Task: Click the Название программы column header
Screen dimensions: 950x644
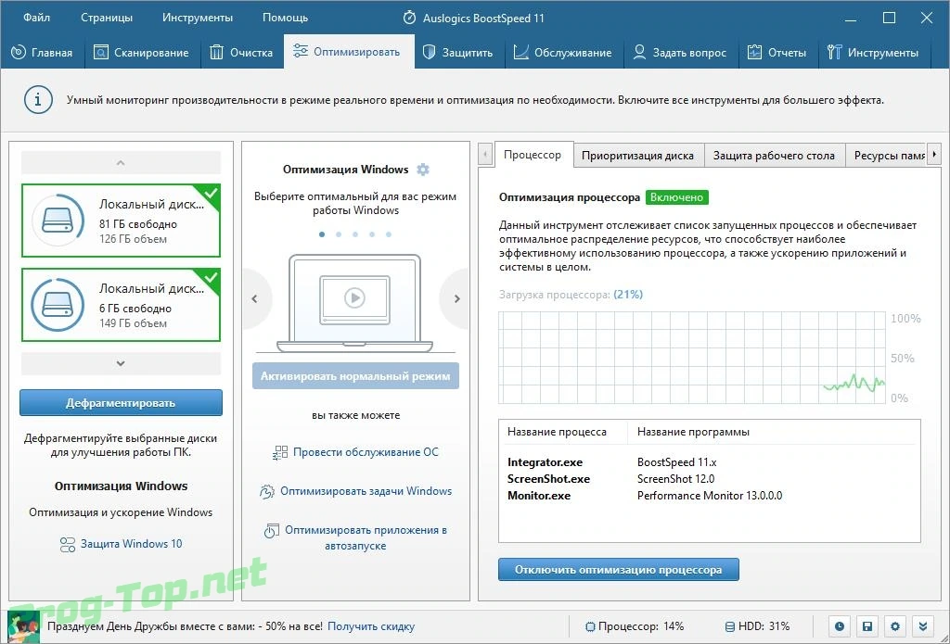Action: 693,432
